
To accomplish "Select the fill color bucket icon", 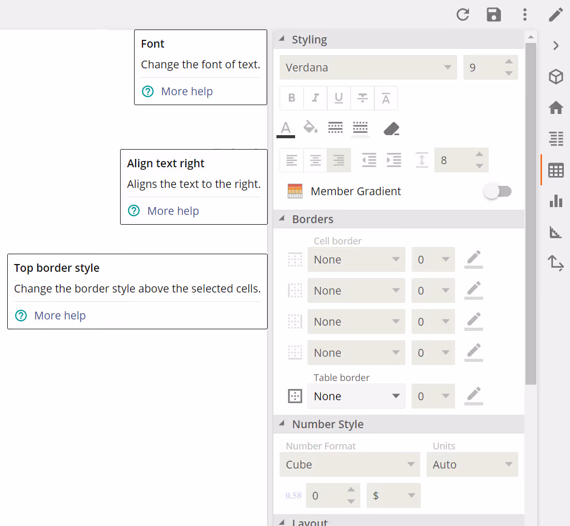I will (x=310, y=128).
